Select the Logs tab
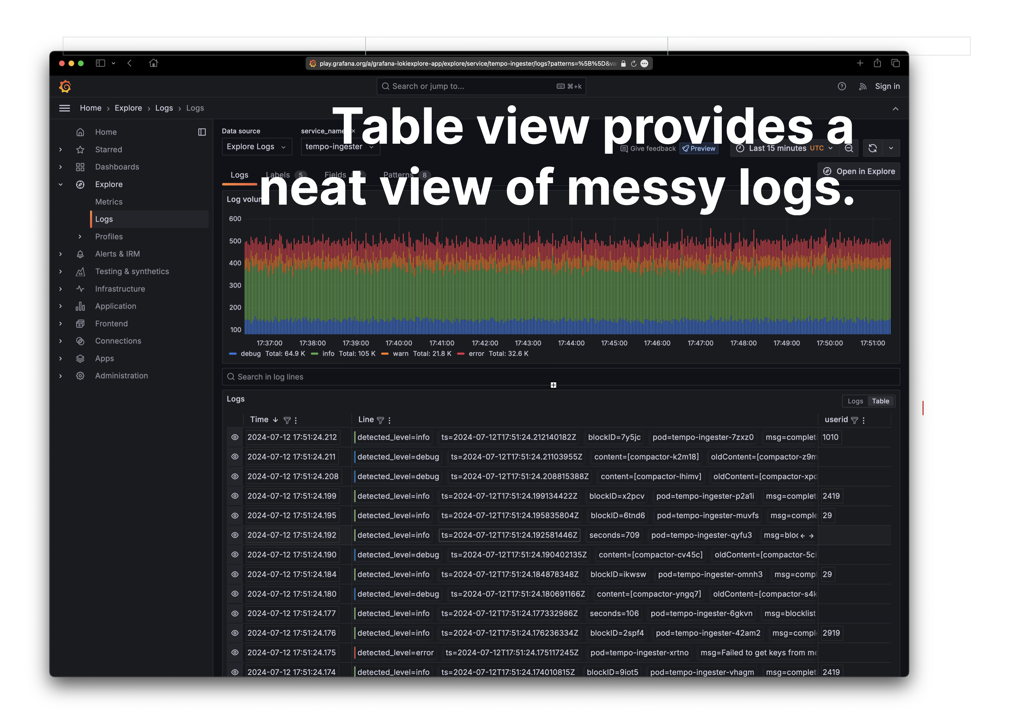 tap(239, 175)
